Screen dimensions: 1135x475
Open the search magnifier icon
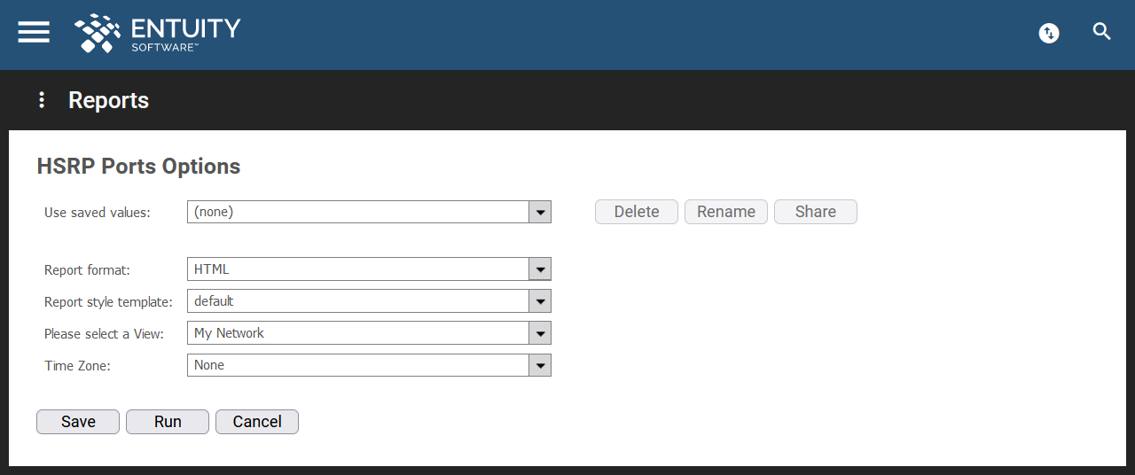pos(1102,32)
